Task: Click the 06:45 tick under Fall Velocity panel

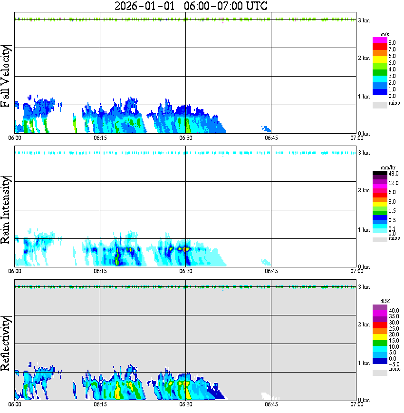Action: (271, 138)
